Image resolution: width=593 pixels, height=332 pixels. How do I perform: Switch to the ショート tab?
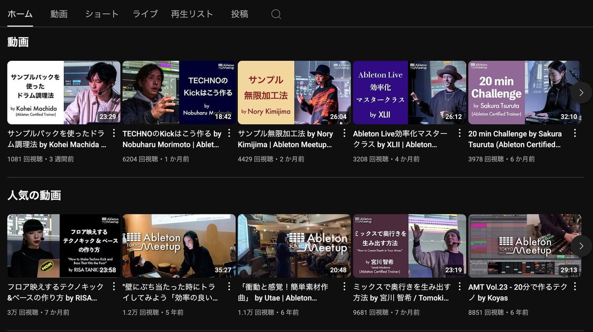tap(102, 14)
